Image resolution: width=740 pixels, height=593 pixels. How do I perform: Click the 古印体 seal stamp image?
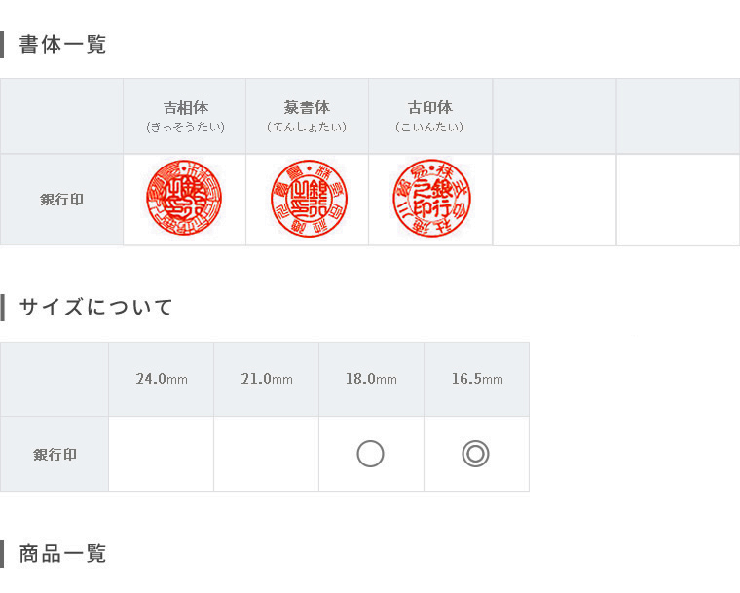pos(431,198)
